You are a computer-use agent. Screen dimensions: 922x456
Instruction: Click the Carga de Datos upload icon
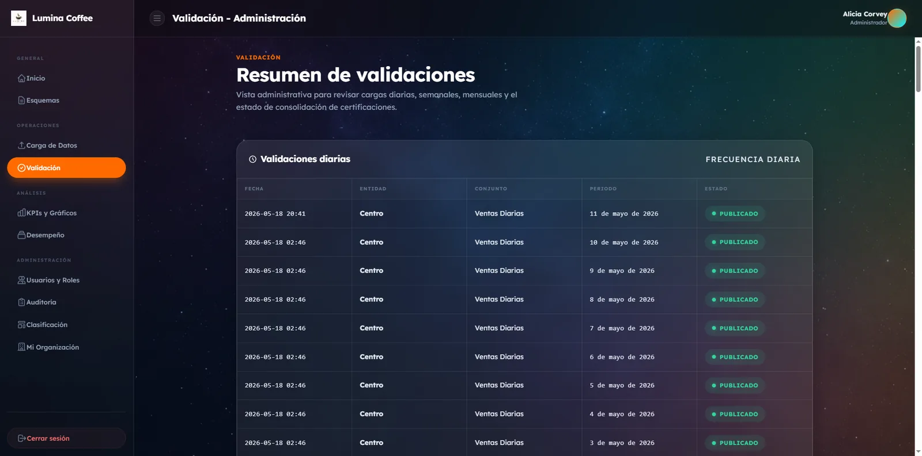click(21, 145)
